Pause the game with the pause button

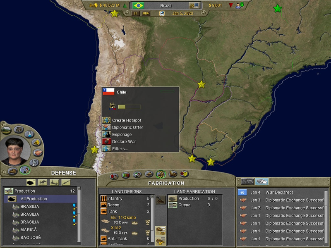point(135,14)
